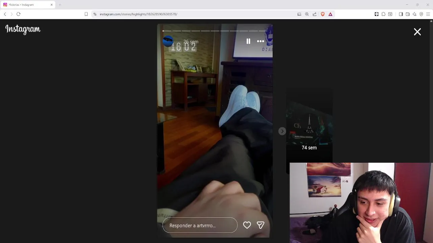
Task: Reload the page
Action: 19,14
